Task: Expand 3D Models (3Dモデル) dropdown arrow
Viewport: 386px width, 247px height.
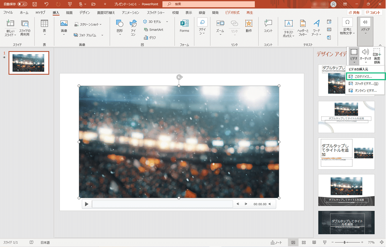Action: (x=167, y=22)
